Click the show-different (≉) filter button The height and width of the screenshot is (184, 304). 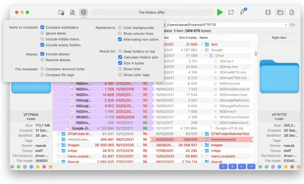pos(232,167)
